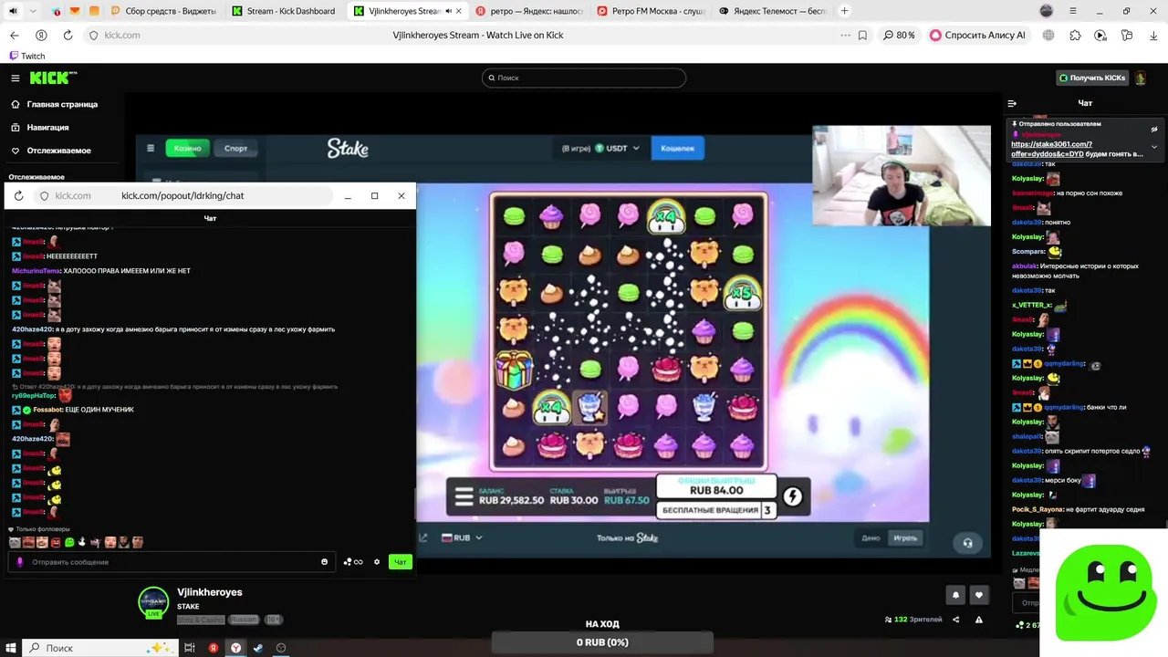Expand the pinned message chevron in chat
Screen dimensions: 1168x657
point(1154,146)
